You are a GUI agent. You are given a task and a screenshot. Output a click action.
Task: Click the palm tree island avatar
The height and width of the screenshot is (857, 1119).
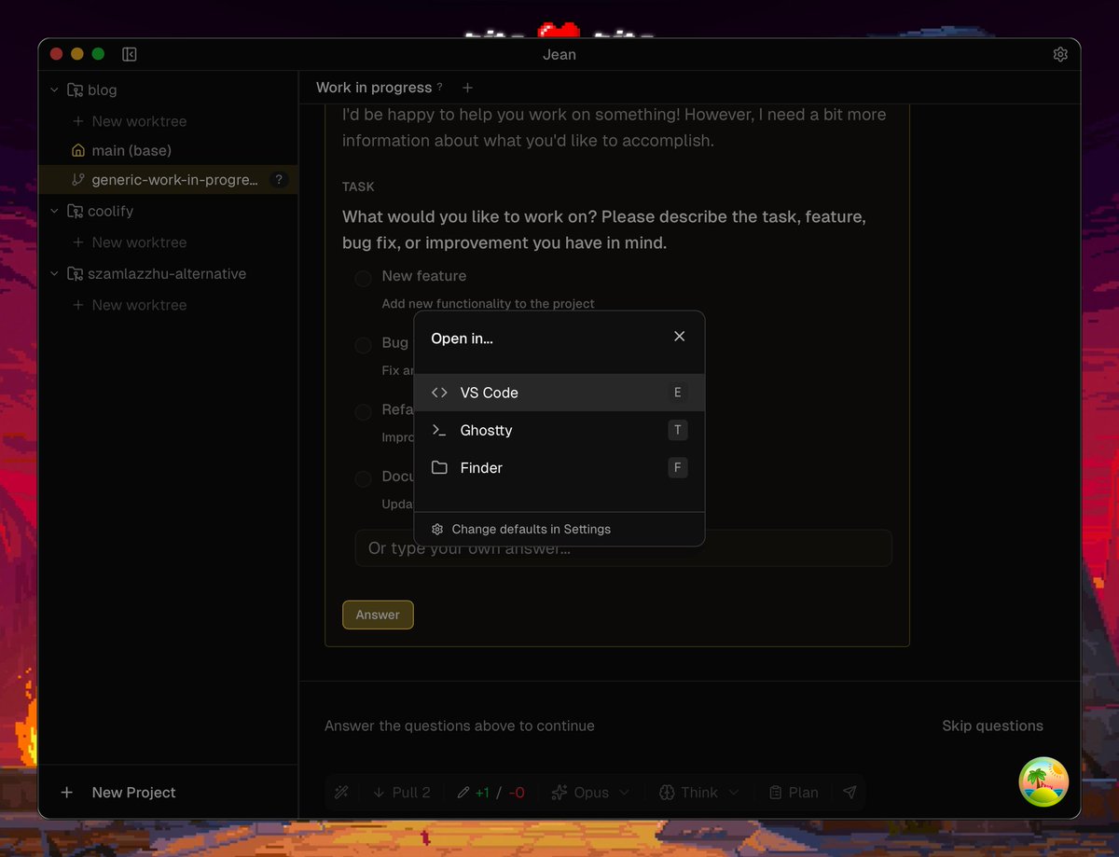click(1043, 781)
